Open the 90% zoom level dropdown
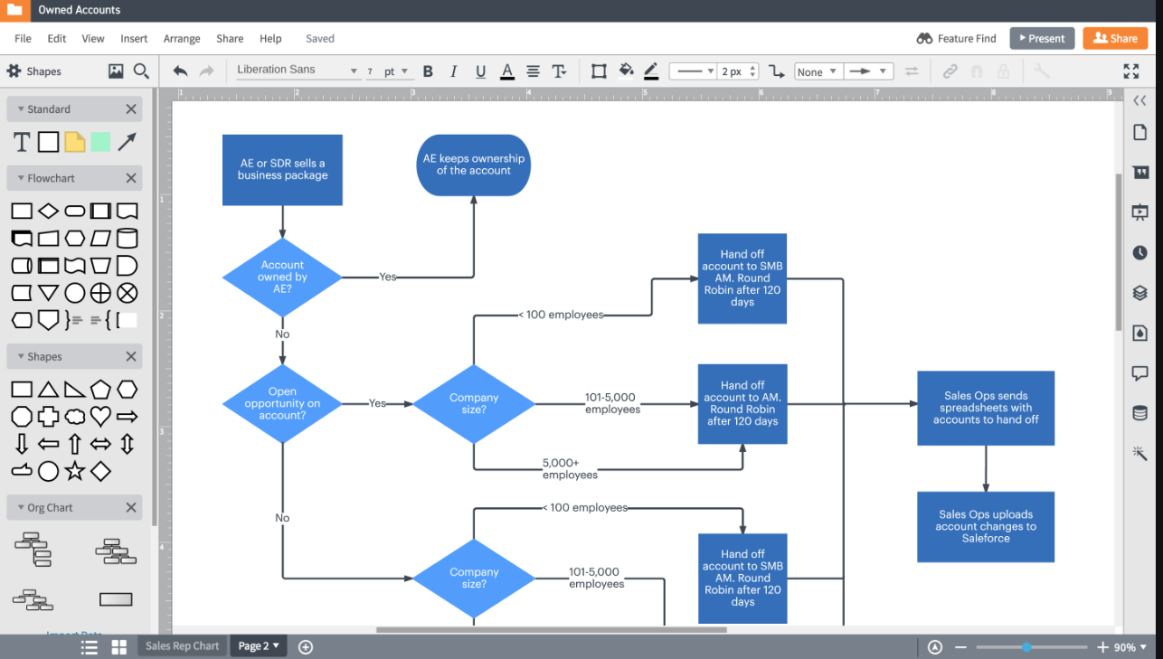The width and height of the screenshot is (1163, 659). point(1130,647)
